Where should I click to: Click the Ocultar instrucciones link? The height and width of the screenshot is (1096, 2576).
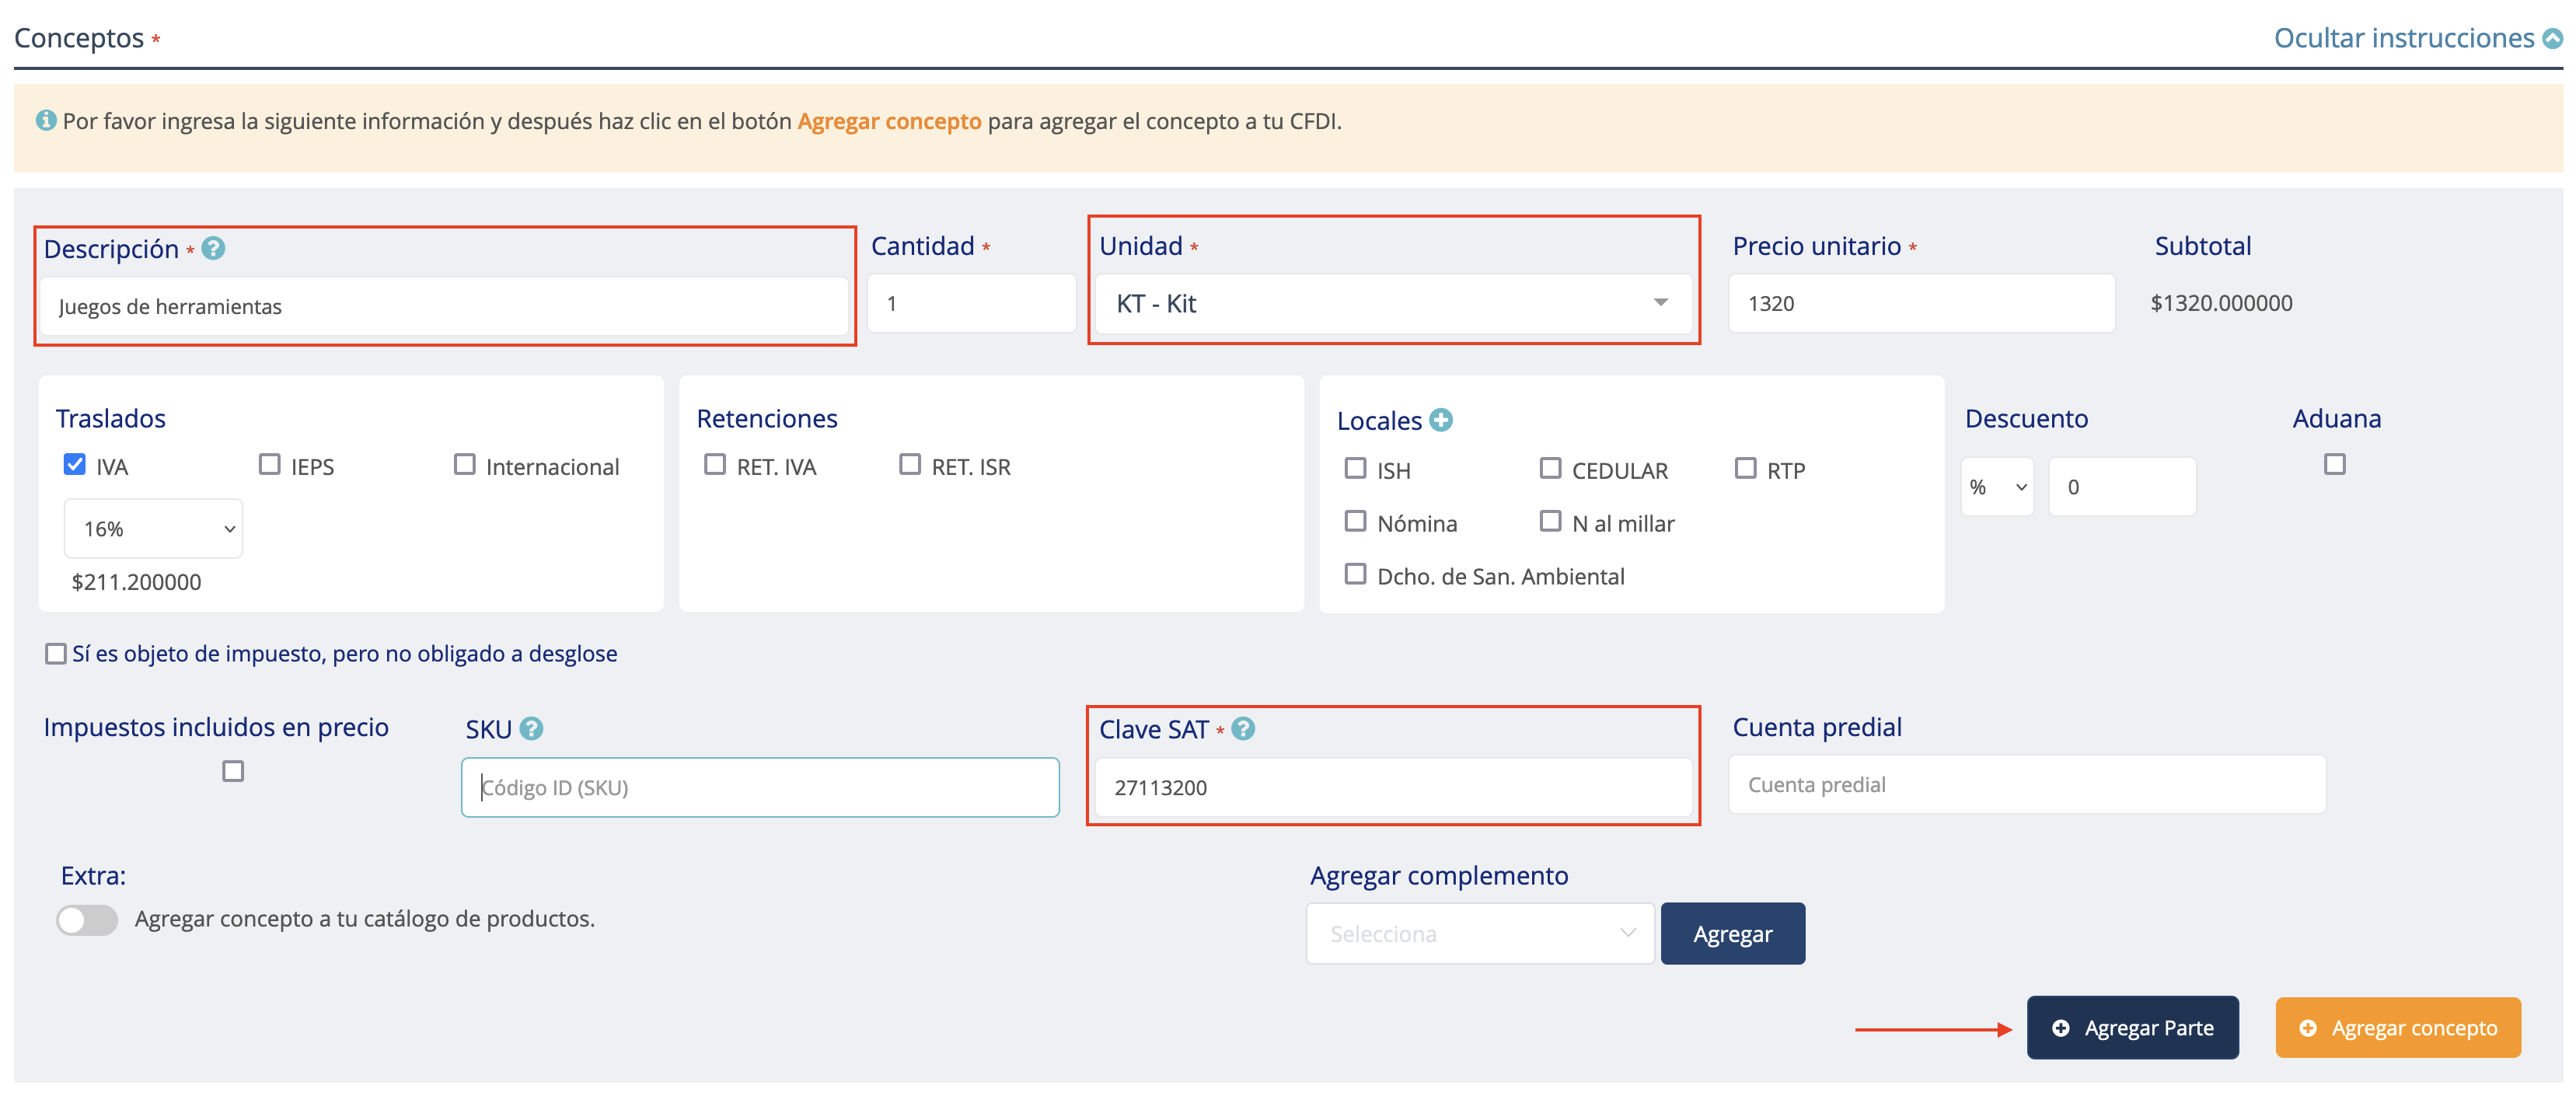coord(2404,38)
